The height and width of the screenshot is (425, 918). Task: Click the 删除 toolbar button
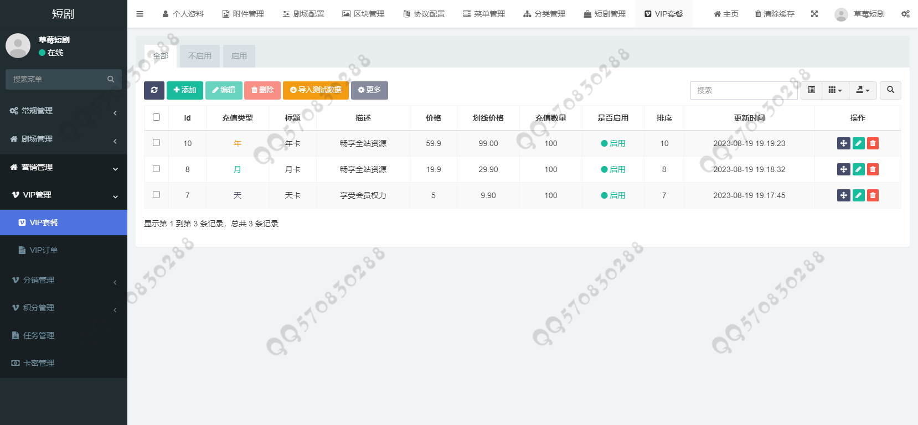pyautogui.click(x=262, y=90)
